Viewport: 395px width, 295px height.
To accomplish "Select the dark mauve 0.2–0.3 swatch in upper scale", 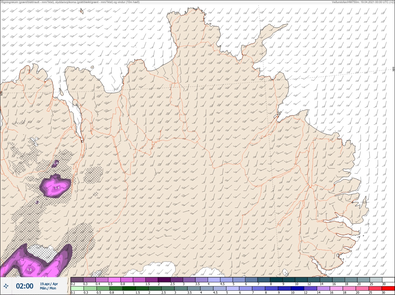I will [77, 280].
